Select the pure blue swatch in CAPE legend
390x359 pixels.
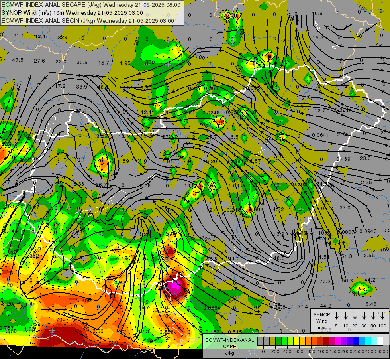[x=356, y=341]
